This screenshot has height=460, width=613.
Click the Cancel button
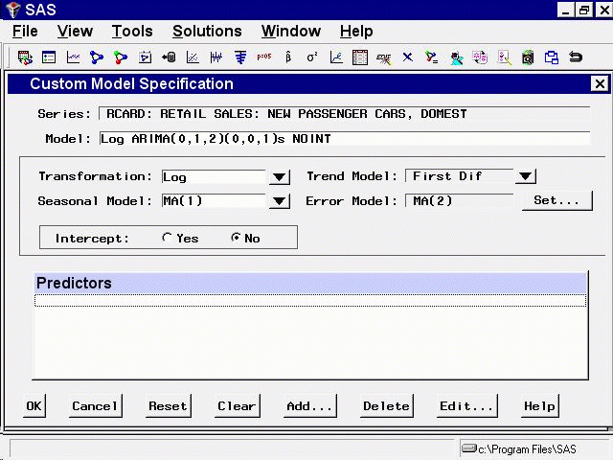click(x=96, y=406)
